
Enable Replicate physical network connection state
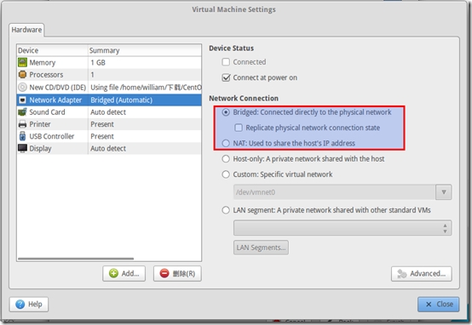click(x=239, y=128)
